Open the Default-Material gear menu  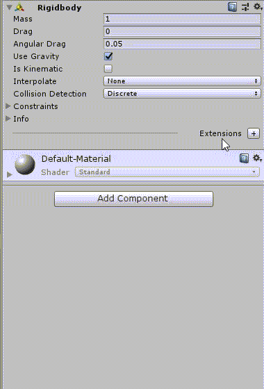pyautogui.click(x=257, y=158)
